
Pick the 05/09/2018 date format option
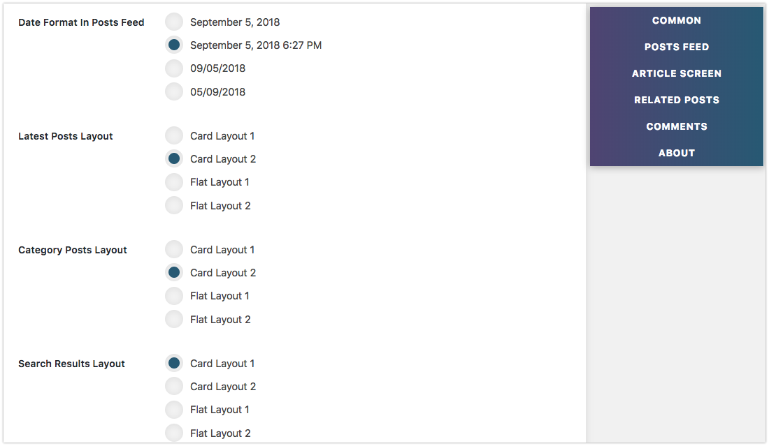click(x=173, y=91)
